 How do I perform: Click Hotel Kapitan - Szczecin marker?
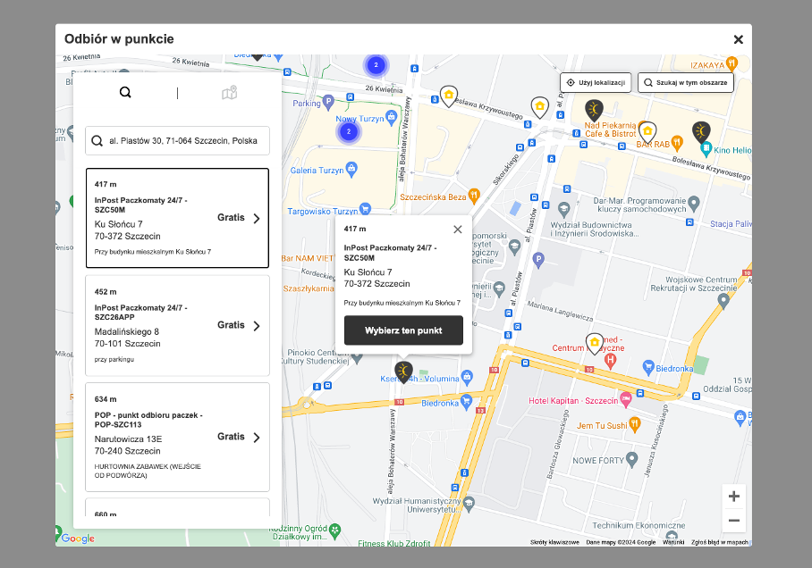626,399
